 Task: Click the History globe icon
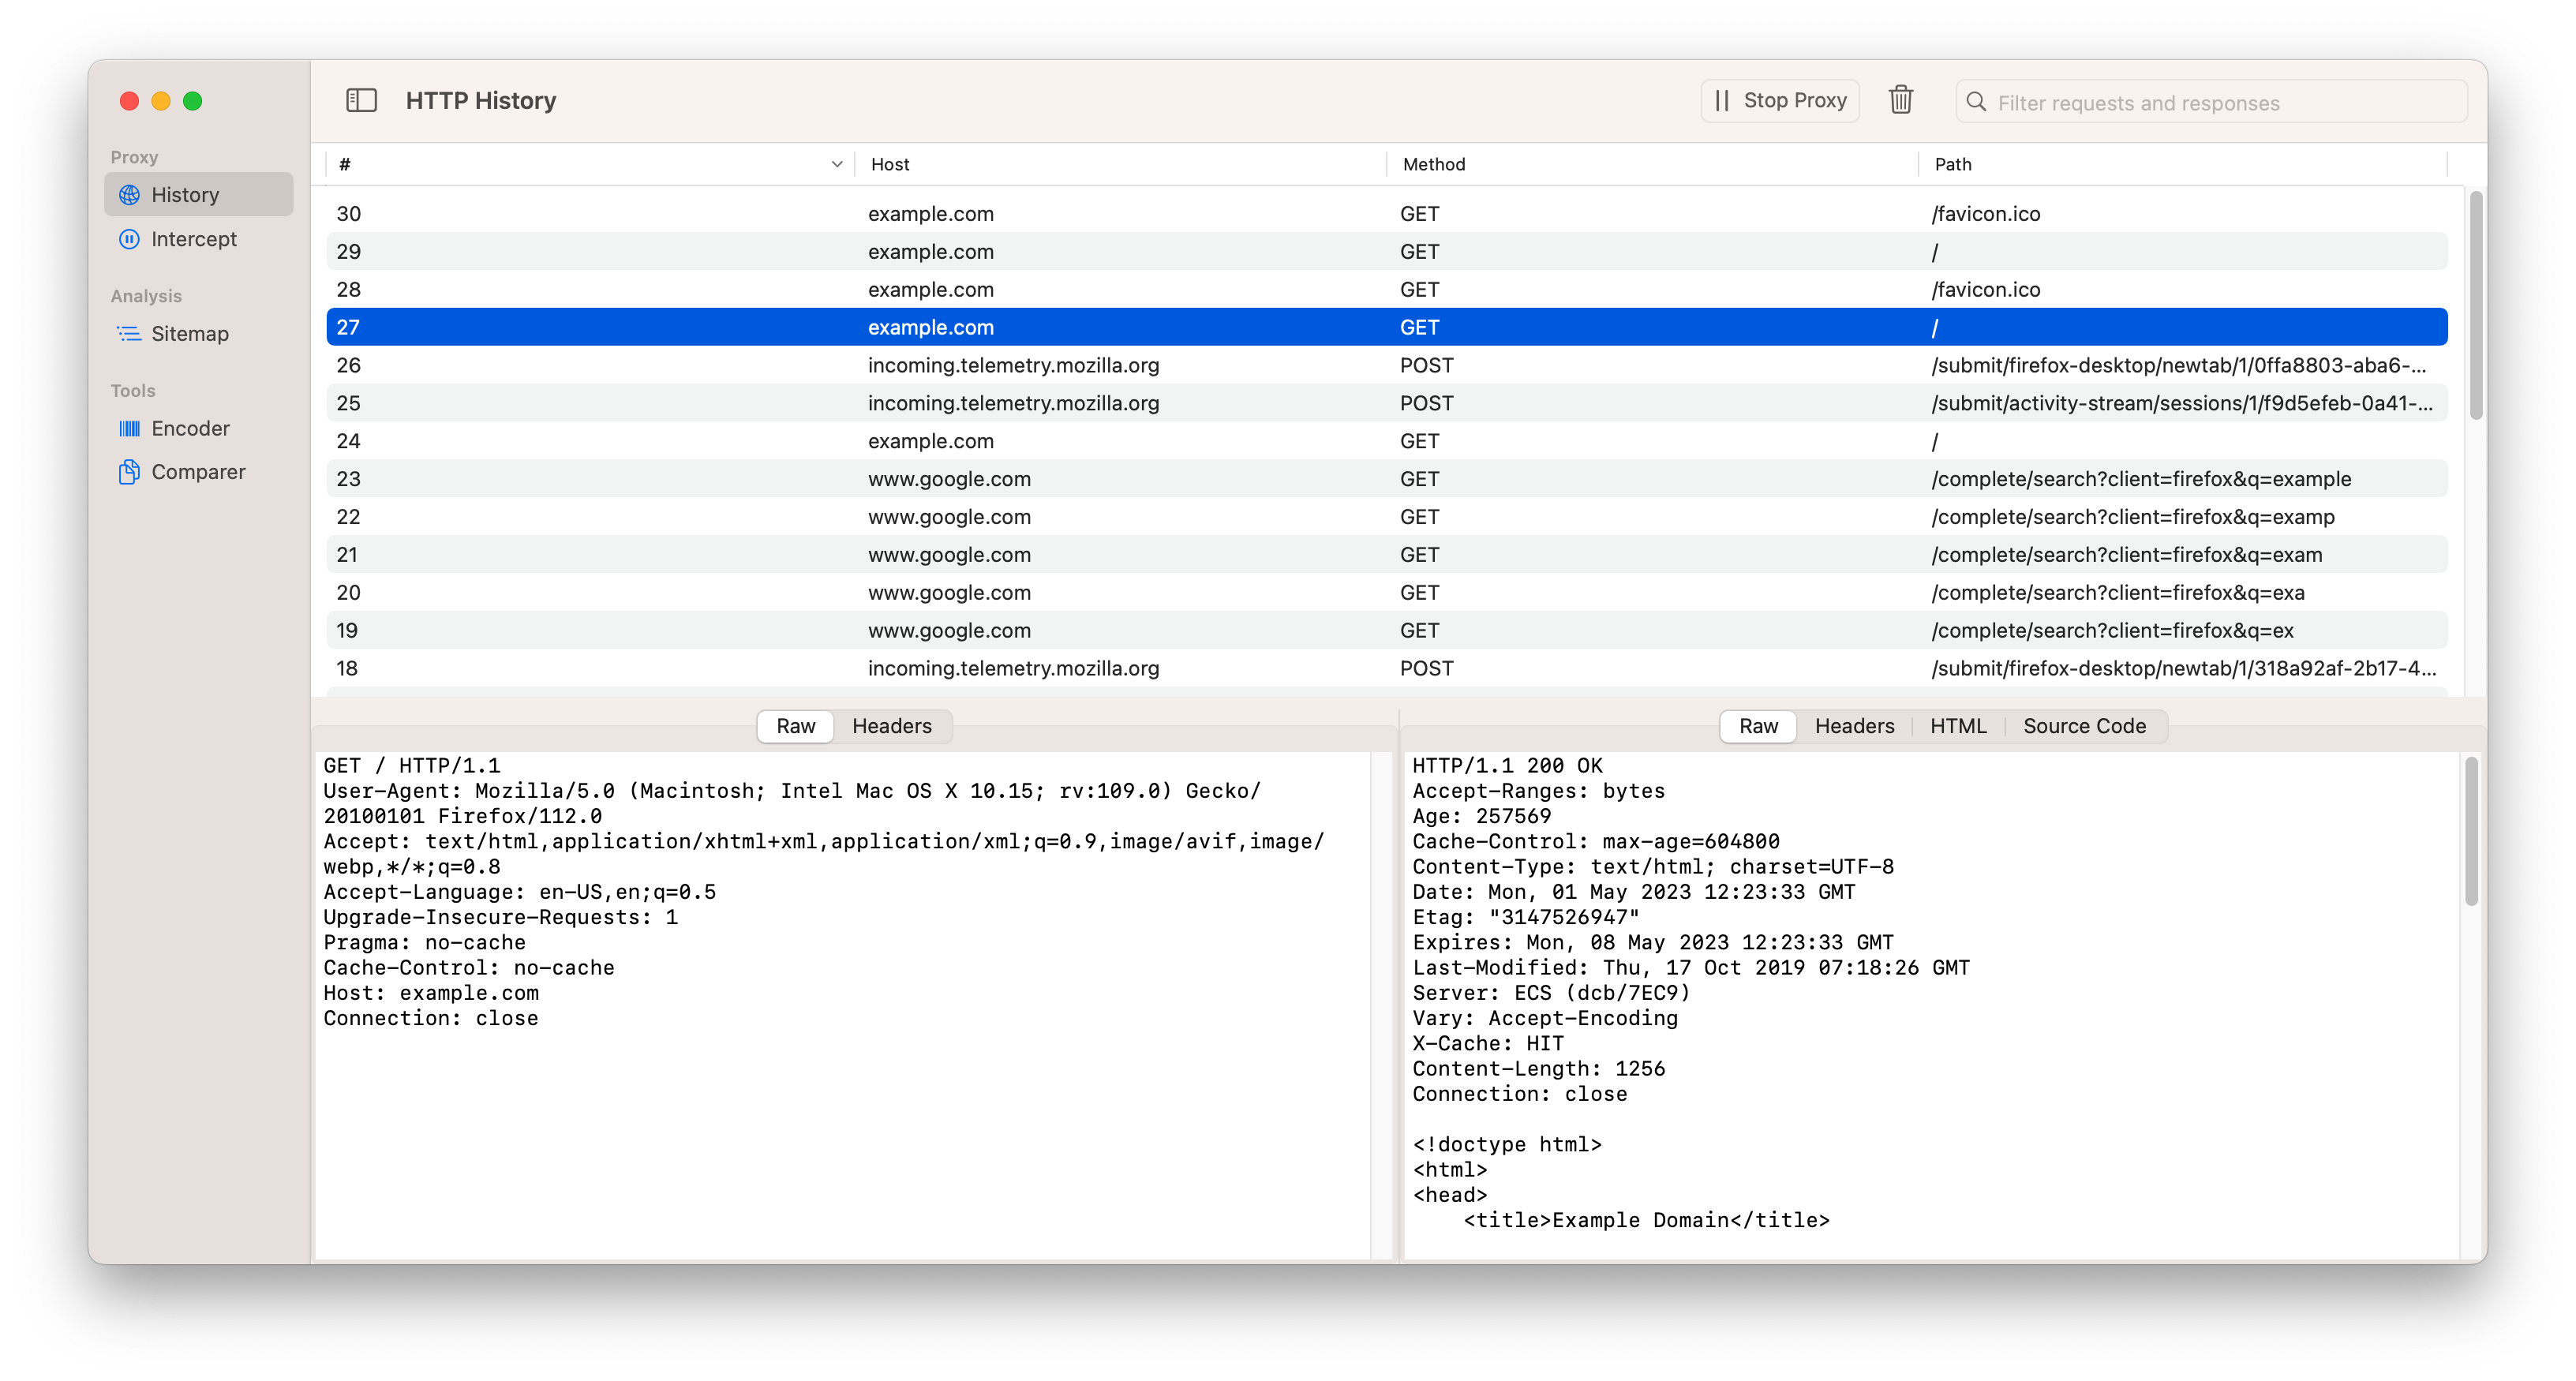(x=130, y=195)
